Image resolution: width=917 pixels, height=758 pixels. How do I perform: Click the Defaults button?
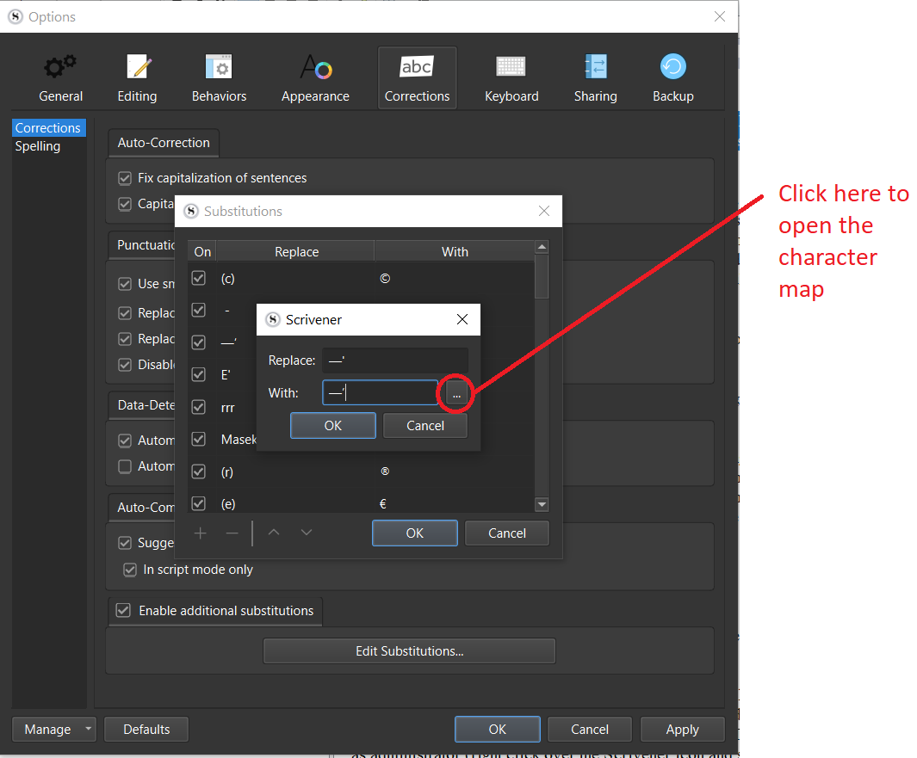146,730
